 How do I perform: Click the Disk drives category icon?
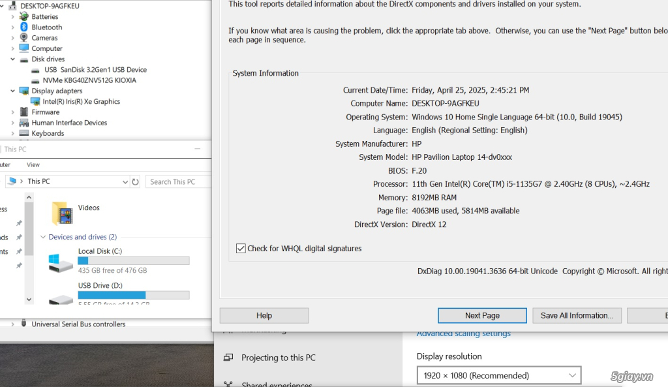[24, 59]
